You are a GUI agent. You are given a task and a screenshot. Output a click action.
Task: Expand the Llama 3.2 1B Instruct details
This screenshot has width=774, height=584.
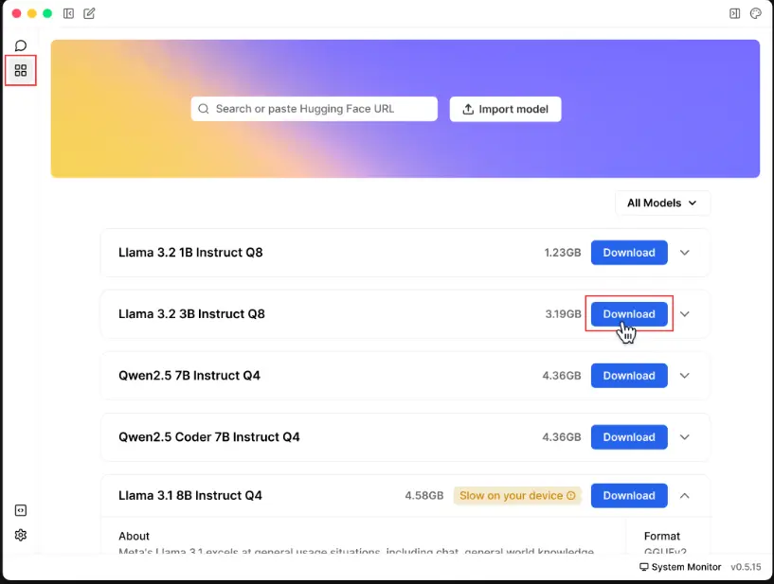tap(685, 253)
